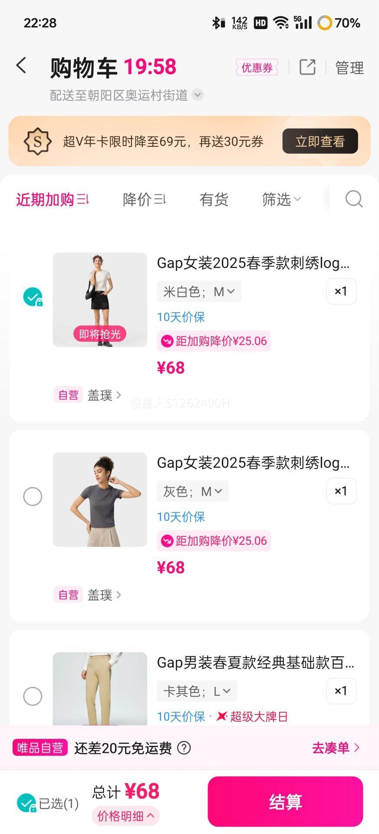Select the 卡其色 Gap pants checkbox
The image size is (379, 834).
point(33,696)
